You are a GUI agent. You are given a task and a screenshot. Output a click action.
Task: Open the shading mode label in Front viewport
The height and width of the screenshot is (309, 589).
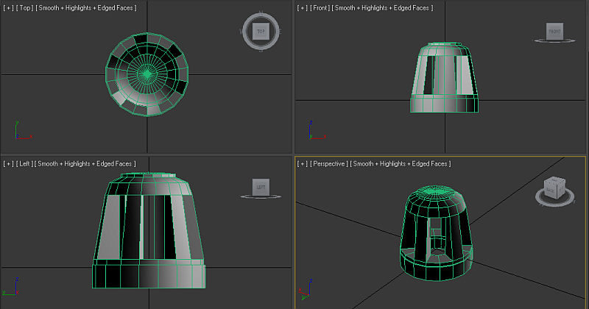(x=384, y=7)
